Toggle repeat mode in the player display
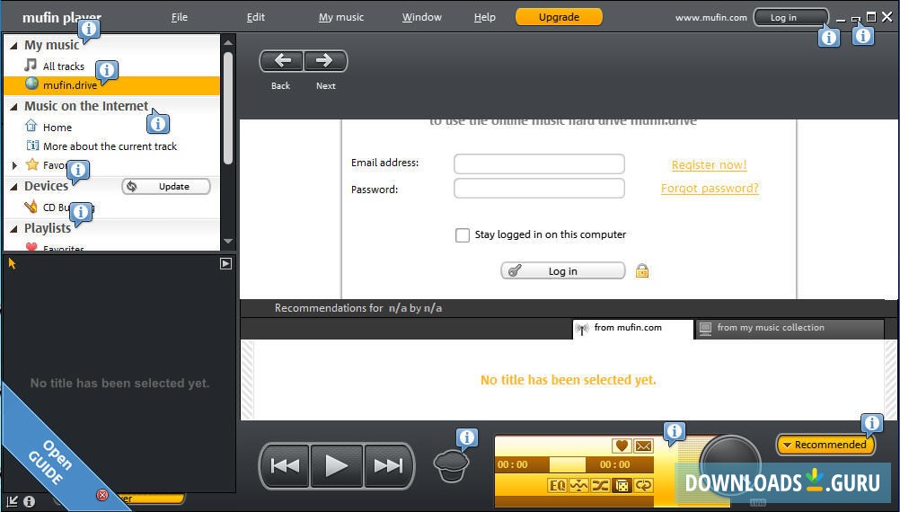The height and width of the screenshot is (512, 900). [643, 486]
